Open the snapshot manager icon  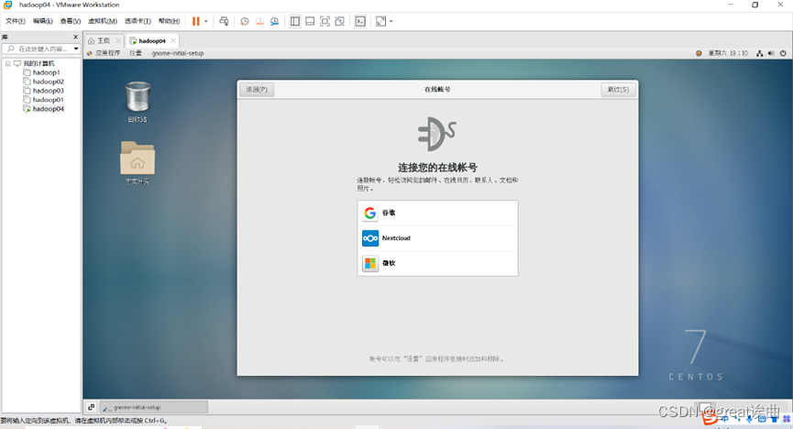pyautogui.click(x=275, y=21)
